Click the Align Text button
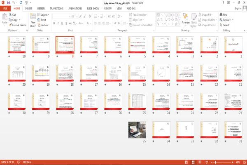This screenshot has width=247, height=165. click(136, 20)
